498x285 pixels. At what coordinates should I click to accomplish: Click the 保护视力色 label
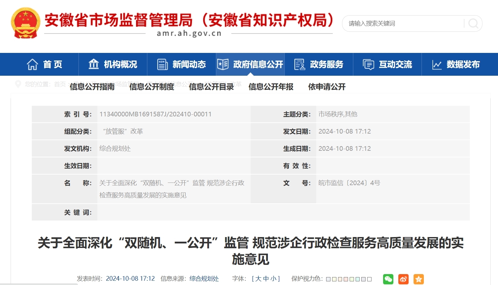pyautogui.click(x=307, y=279)
